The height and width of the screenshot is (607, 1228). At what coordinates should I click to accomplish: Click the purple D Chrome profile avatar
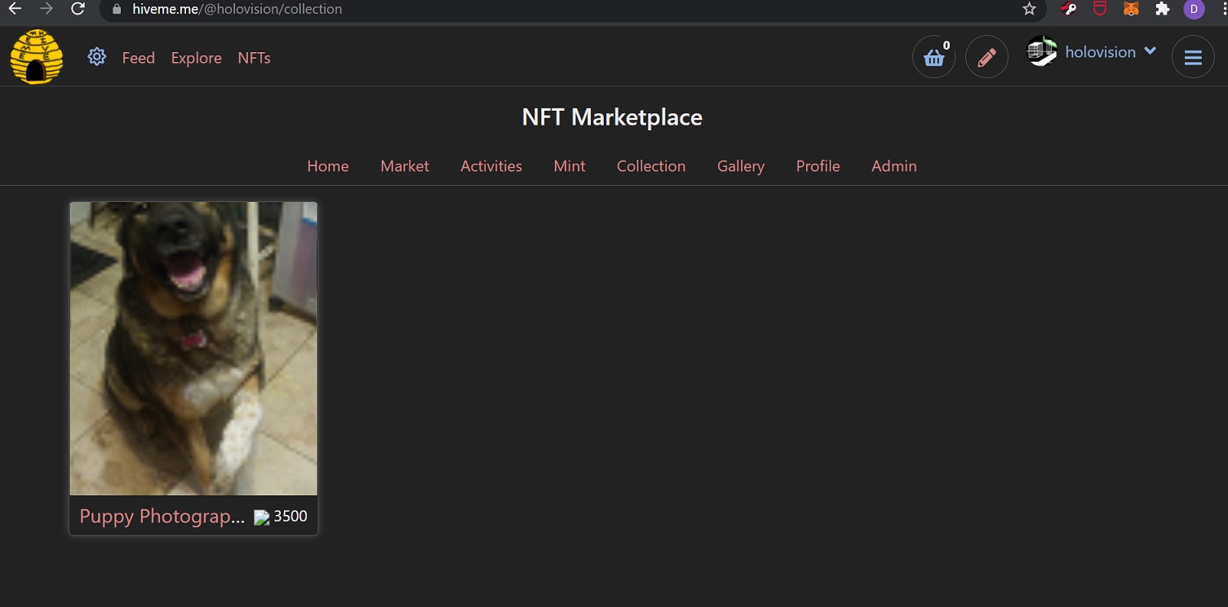tap(1194, 9)
